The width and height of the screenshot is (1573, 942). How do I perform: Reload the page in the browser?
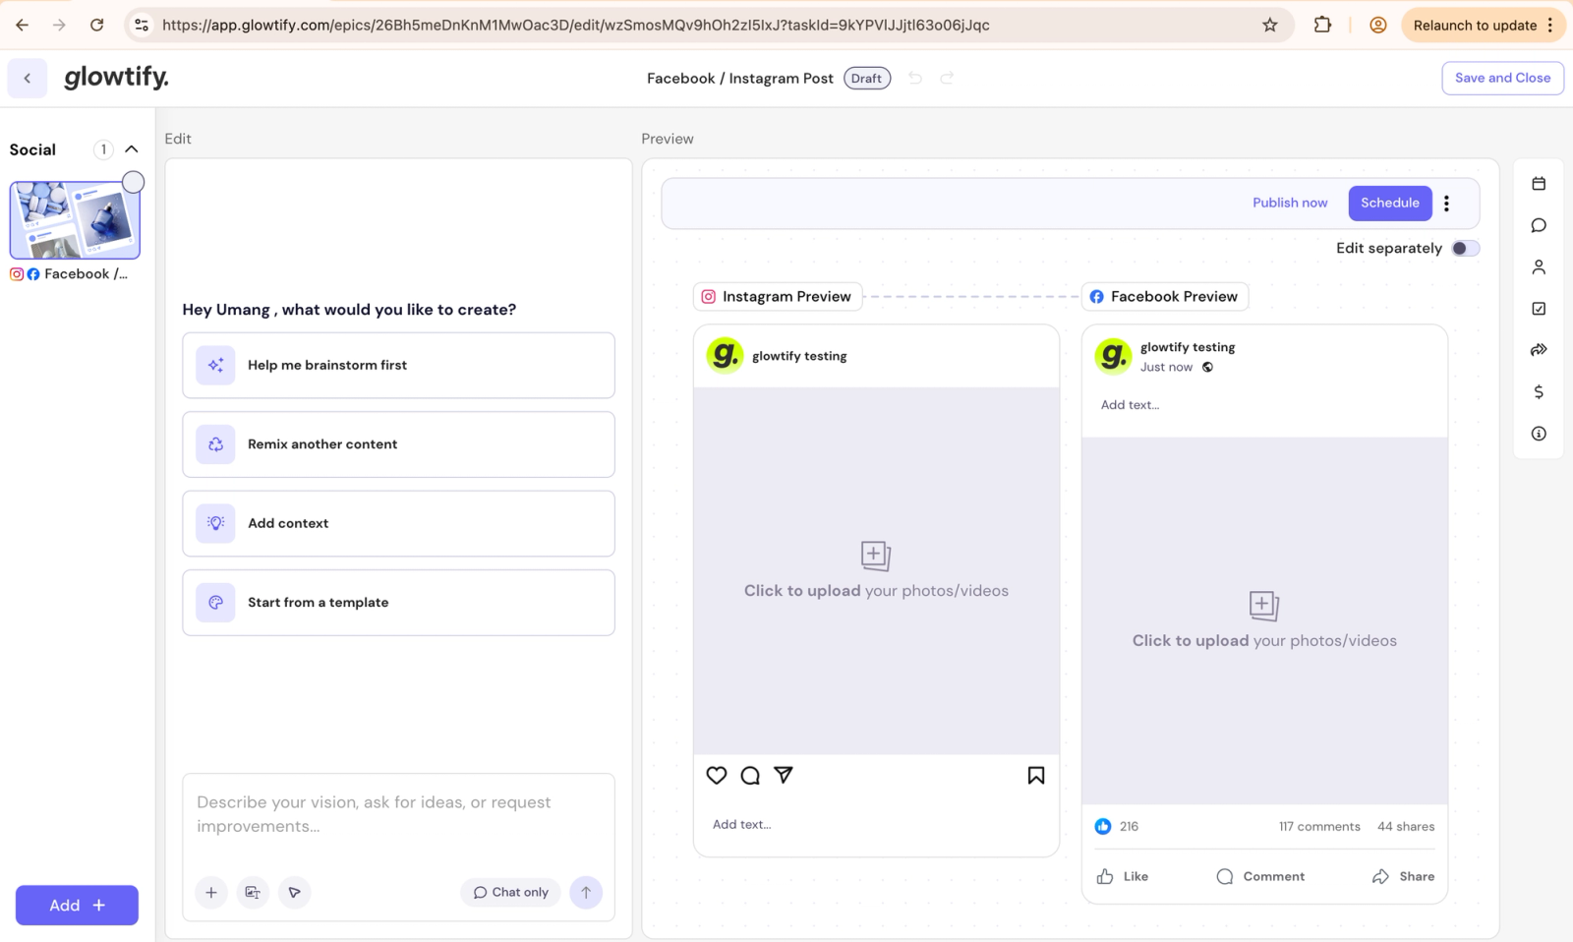tap(96, 26)
